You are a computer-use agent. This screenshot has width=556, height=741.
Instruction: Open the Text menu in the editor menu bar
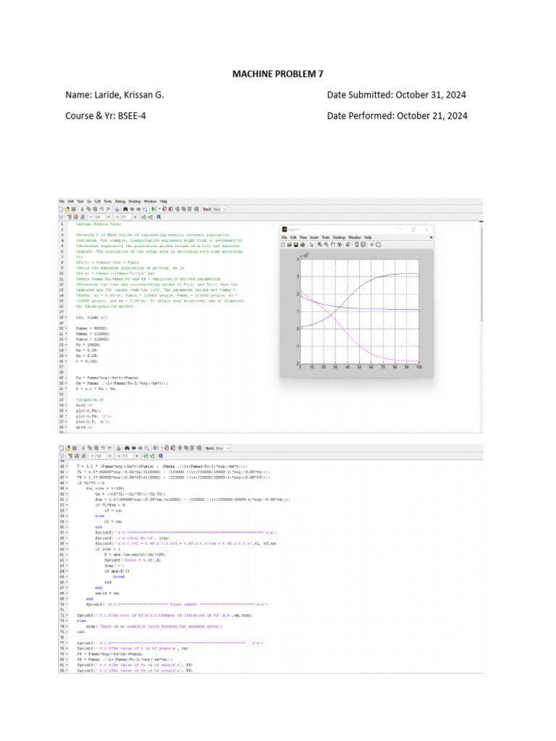(80, 201)
